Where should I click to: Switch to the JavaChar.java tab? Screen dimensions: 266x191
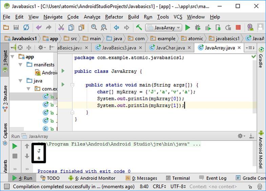pyautogui.click(x=170, y=48)
